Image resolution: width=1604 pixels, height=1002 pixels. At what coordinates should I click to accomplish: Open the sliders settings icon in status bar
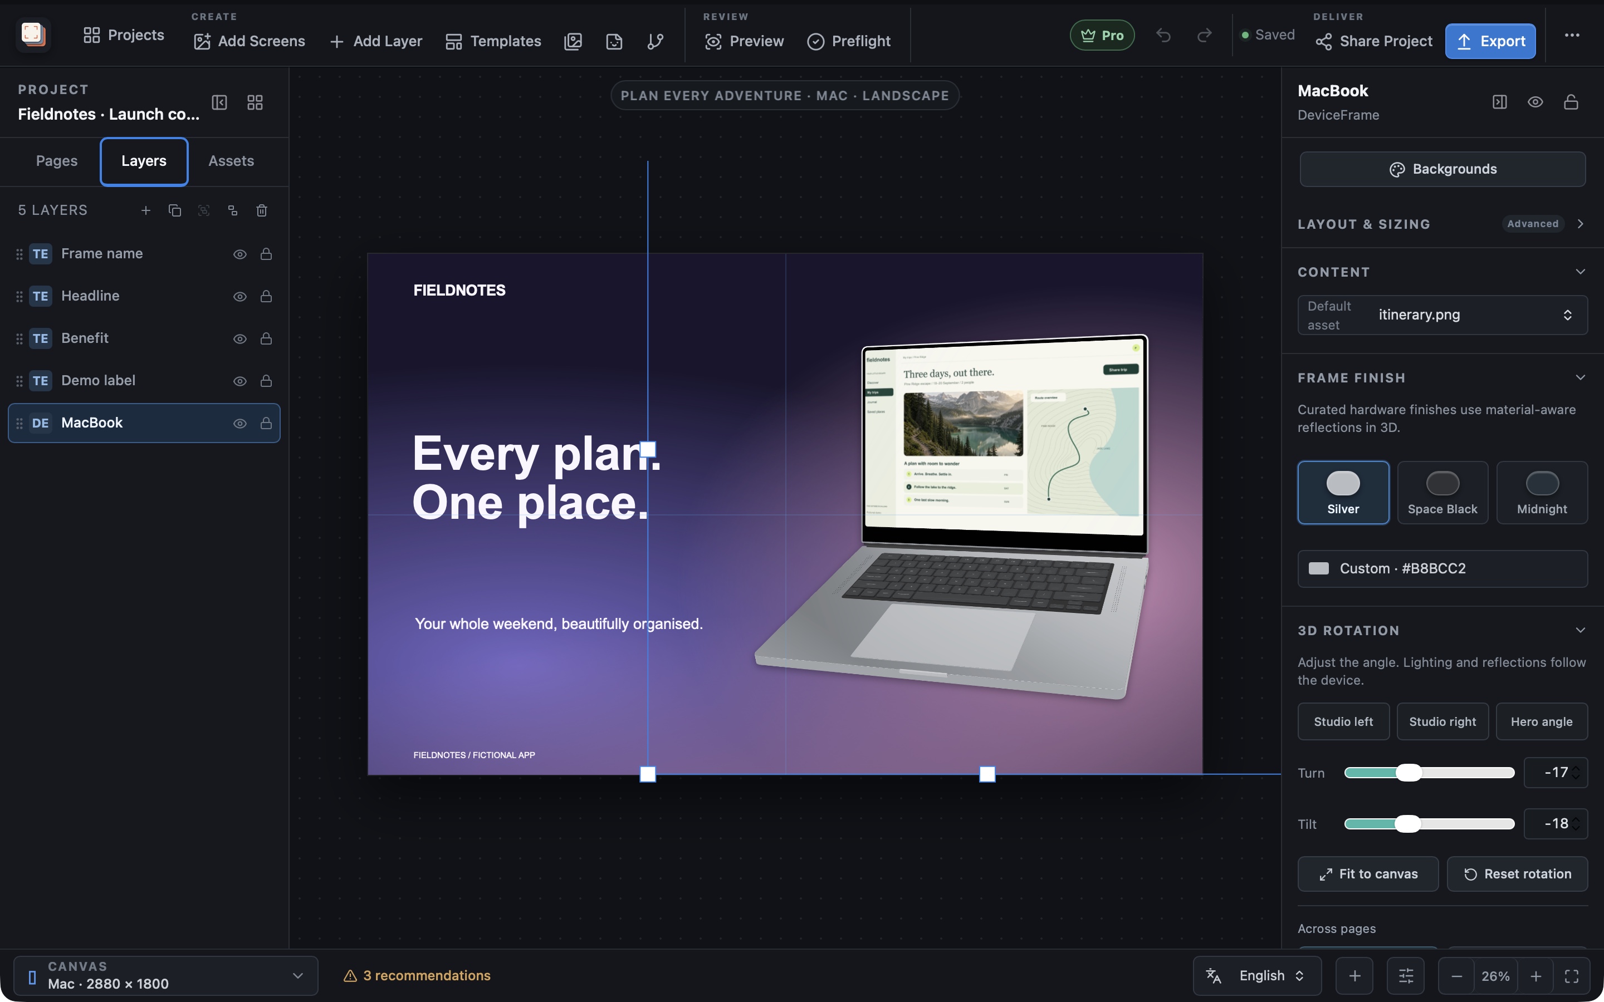[1406, 975]
